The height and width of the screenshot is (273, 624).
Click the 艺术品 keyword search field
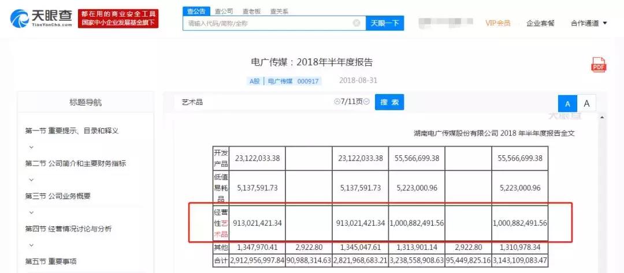point(255,102)
